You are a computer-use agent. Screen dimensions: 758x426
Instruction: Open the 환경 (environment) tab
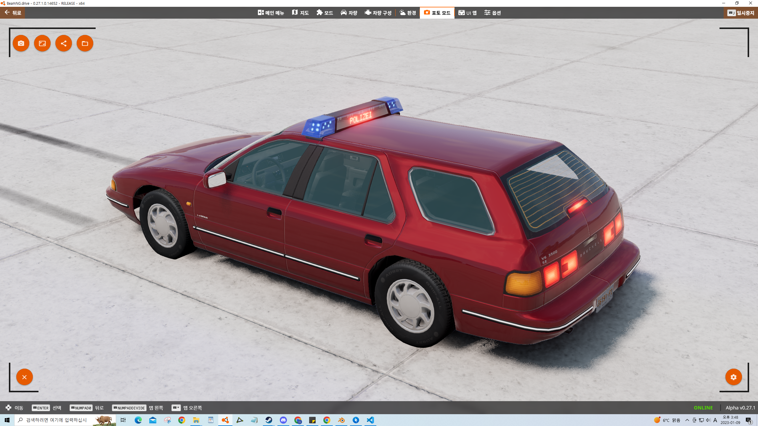[x=408, y=13]
